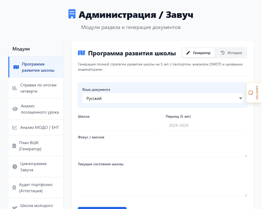Image resolution: width=262 pixels, height=209 pixels.
Task: Open Школа молодого module
Action: point(36,204)
